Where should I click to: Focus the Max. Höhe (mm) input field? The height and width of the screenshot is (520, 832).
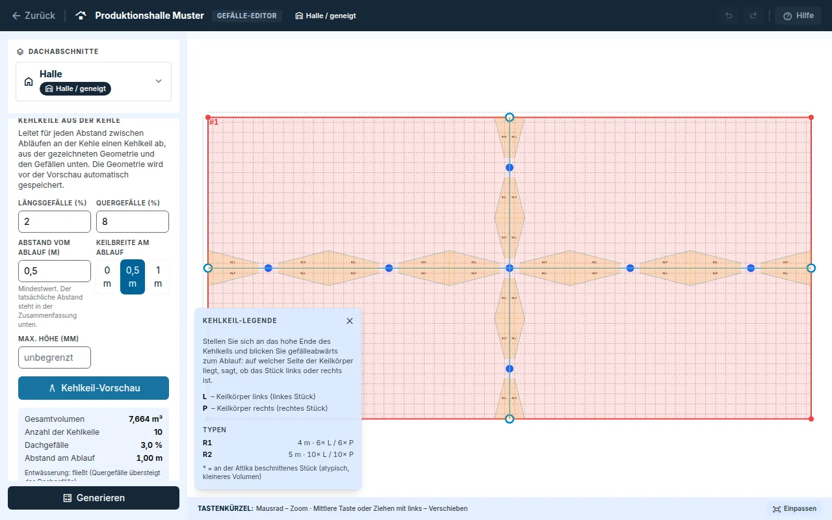(x=55, y=357)
